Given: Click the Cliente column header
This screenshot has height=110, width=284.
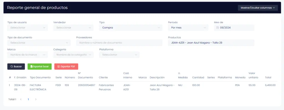Looking at the screenshot, I should point(103,77).
